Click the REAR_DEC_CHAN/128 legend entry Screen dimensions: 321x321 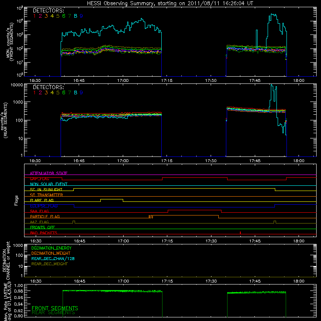(x=53, y=258)
